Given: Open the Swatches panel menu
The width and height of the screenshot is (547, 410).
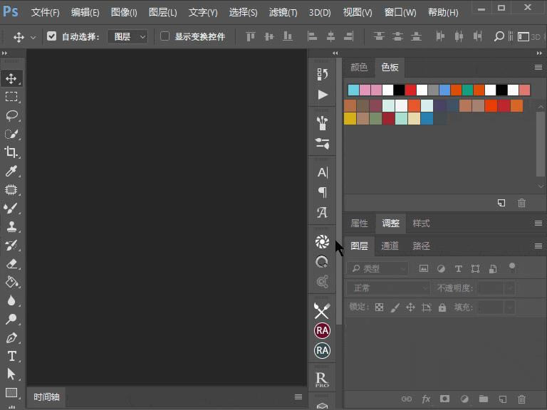Looking at the screenshot, I should click(538, 68).
